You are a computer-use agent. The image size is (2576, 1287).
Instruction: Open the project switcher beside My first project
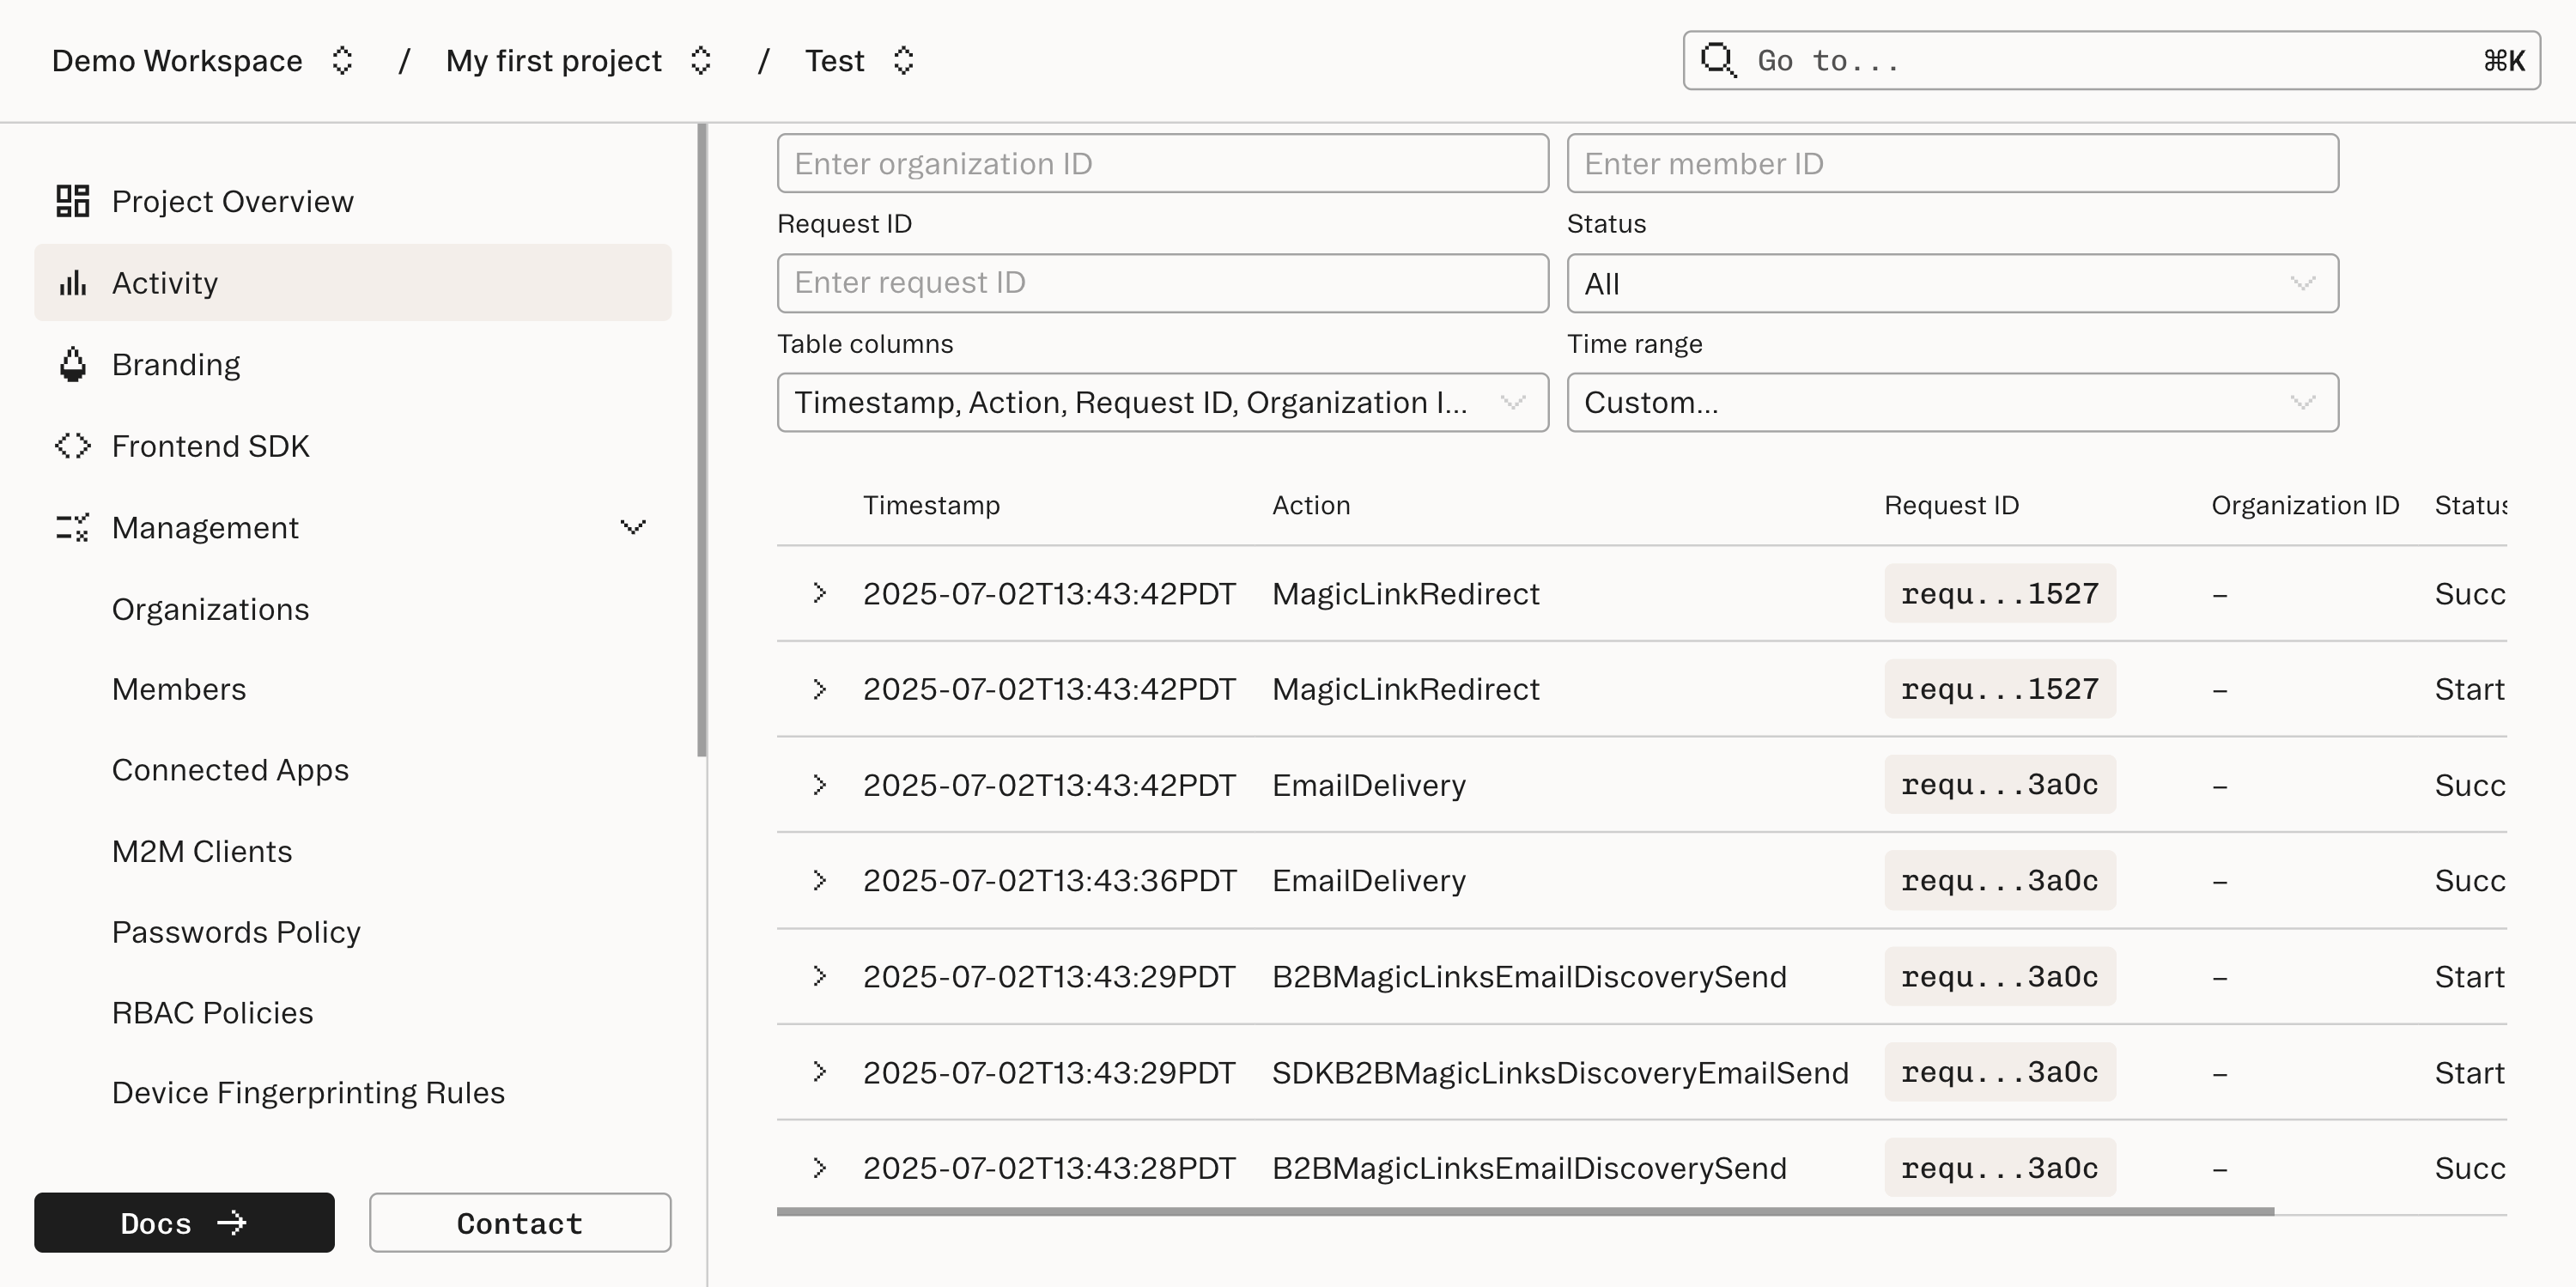(701, 60)
